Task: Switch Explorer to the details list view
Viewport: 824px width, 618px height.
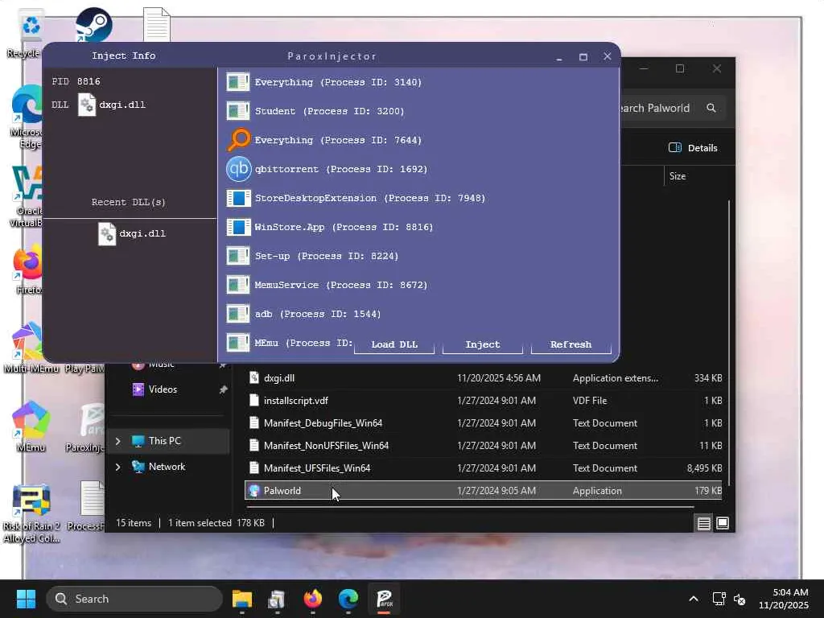Action: click(x=703, y=523)
